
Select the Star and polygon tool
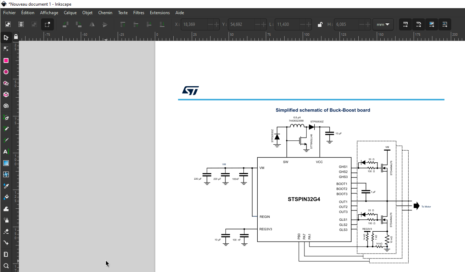point(6,83)
